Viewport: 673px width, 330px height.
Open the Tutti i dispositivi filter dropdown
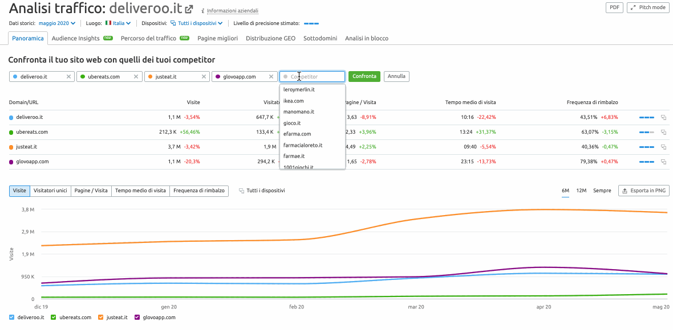pyautogui.click(x=197, y=23)
